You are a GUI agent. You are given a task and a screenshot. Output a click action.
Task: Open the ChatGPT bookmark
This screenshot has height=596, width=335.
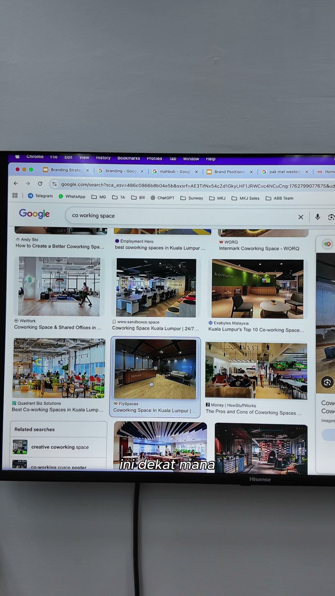162,198
